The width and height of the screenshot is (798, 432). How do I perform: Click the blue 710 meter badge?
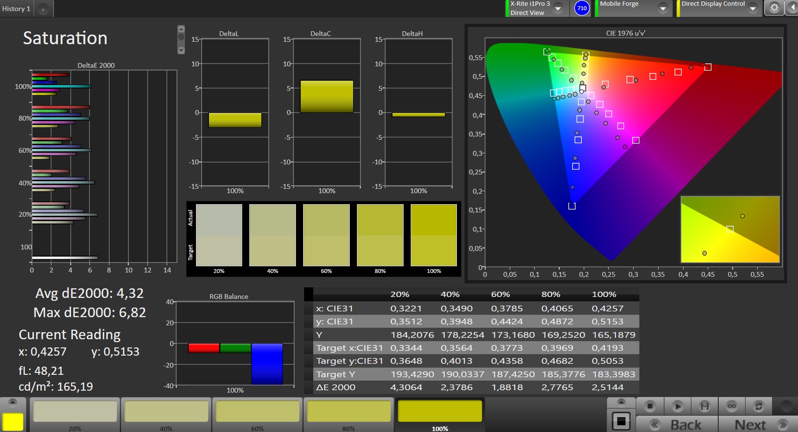pyautogui.click(x=582, y=8)
